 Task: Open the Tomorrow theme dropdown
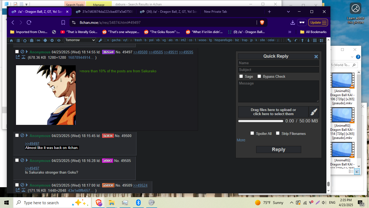[80, 40]
